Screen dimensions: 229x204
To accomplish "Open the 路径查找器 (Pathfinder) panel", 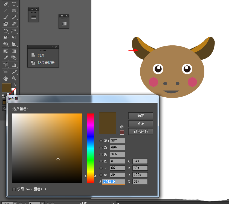I will [x=43, y=63].
